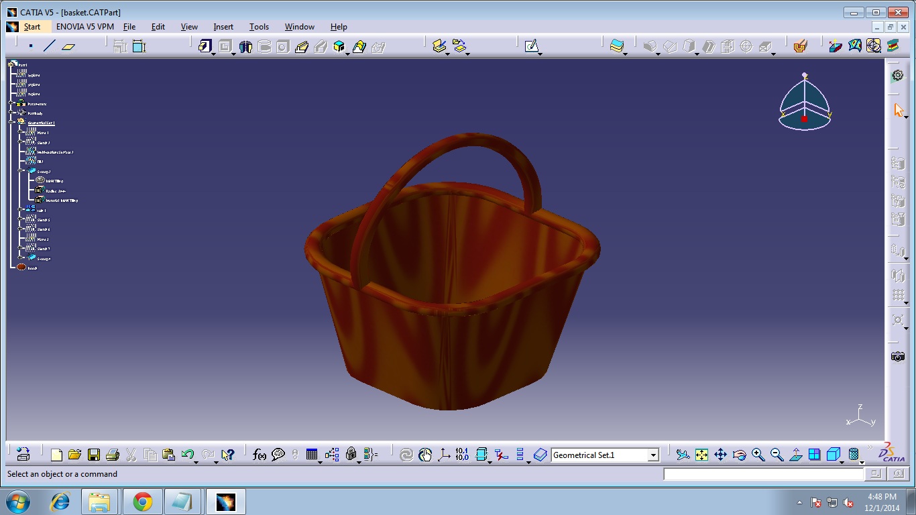Click the Open file folder icon
This screenshot has width=916, height=515.
[74, 455]
